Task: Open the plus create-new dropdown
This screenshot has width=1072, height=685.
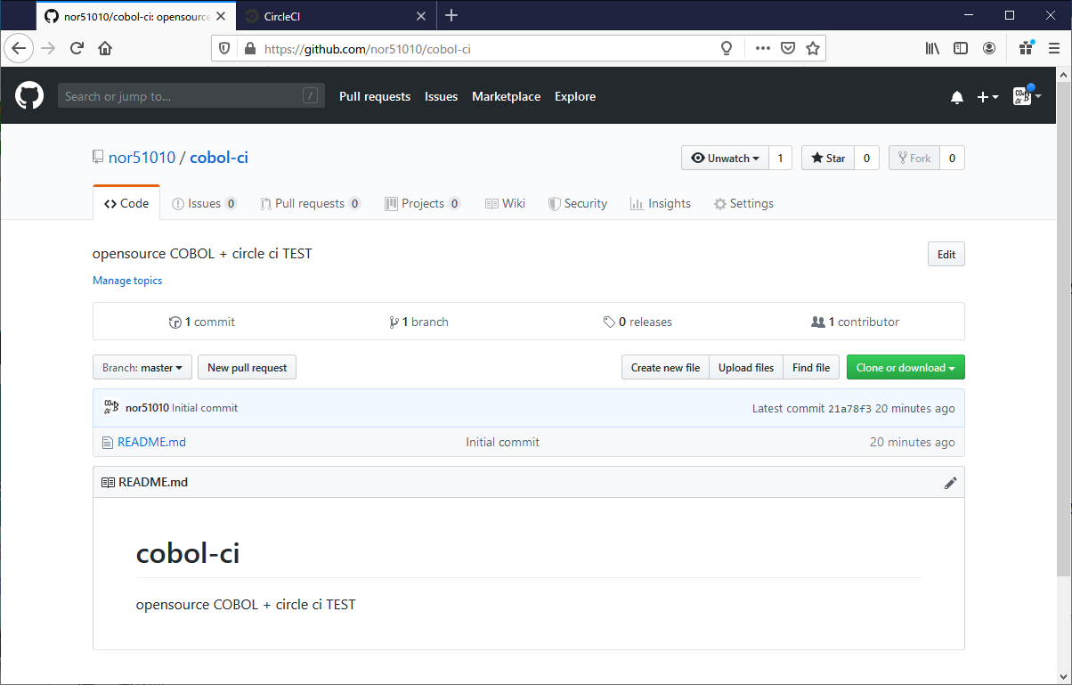Action: 987,97
